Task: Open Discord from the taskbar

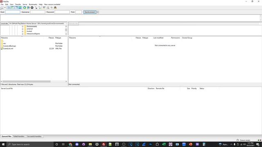Action: coord(77,144)
